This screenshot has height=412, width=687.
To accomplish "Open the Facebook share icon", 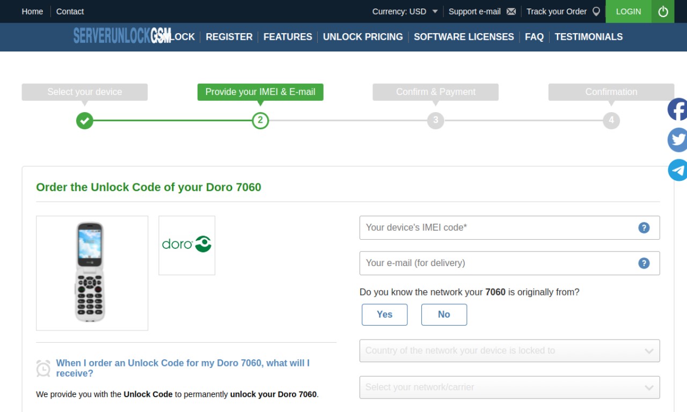I will (677, 109).
